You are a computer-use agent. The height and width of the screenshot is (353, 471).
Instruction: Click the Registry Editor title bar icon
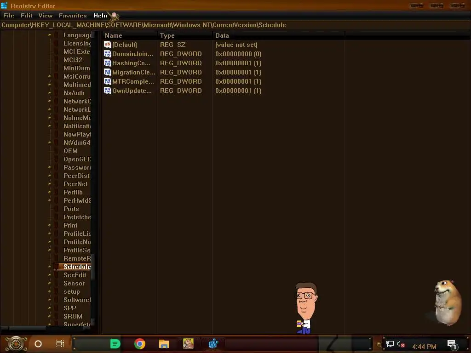tap(4, 6)
